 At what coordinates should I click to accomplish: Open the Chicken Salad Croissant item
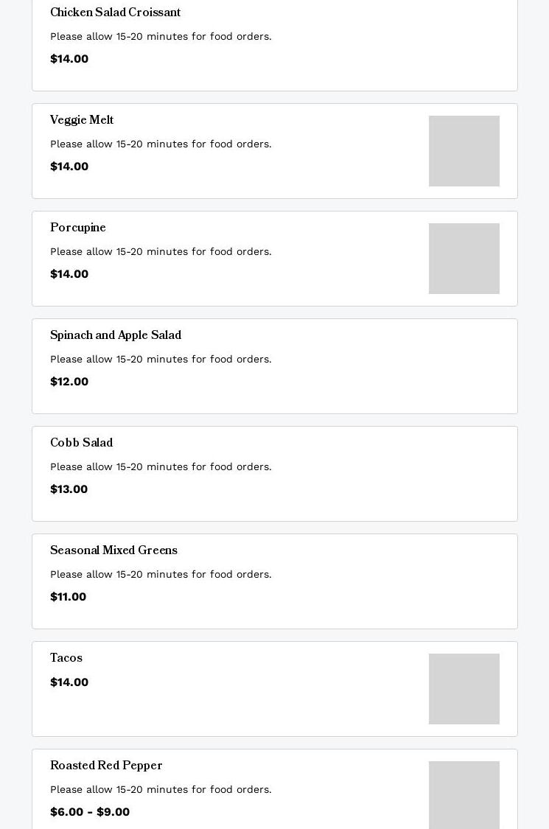coord(115,13)
